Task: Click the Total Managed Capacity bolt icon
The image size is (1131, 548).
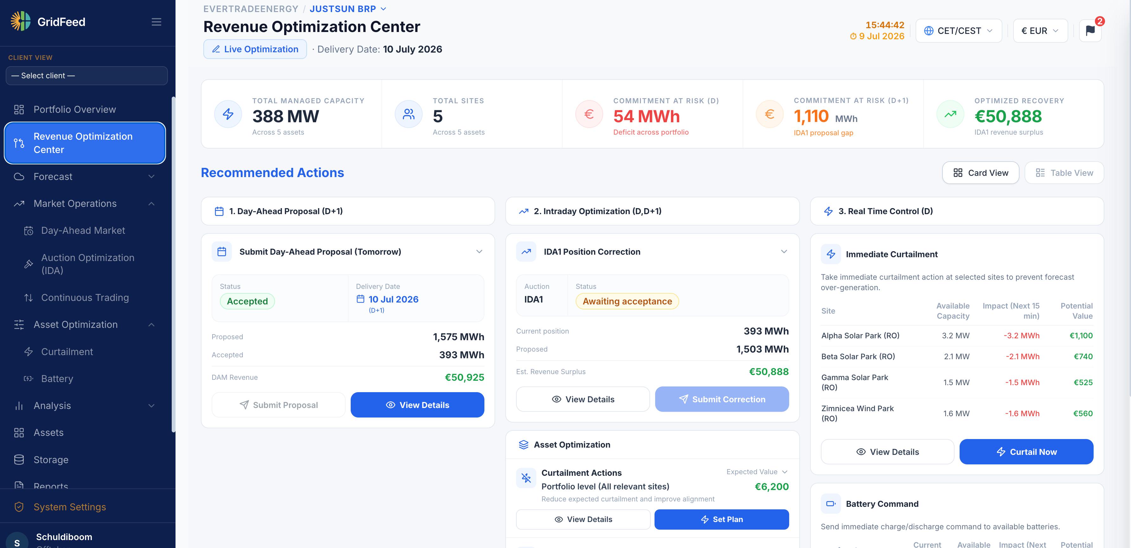Action: point(228,114)
